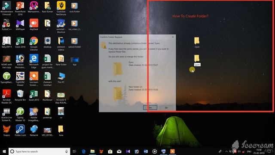Select the TurboC++ desktop shortcut
This screenshot has height=155, width=275.
point(7,25)
